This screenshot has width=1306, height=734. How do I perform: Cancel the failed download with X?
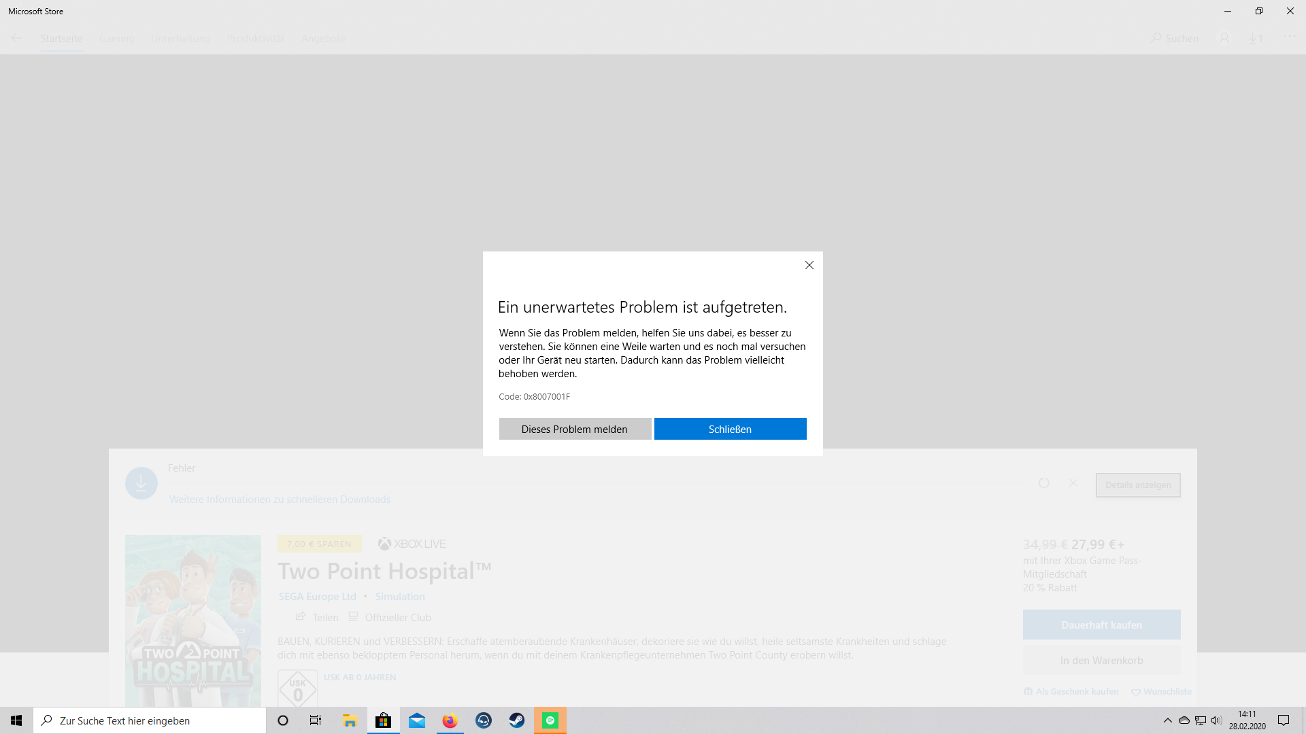1073,483
